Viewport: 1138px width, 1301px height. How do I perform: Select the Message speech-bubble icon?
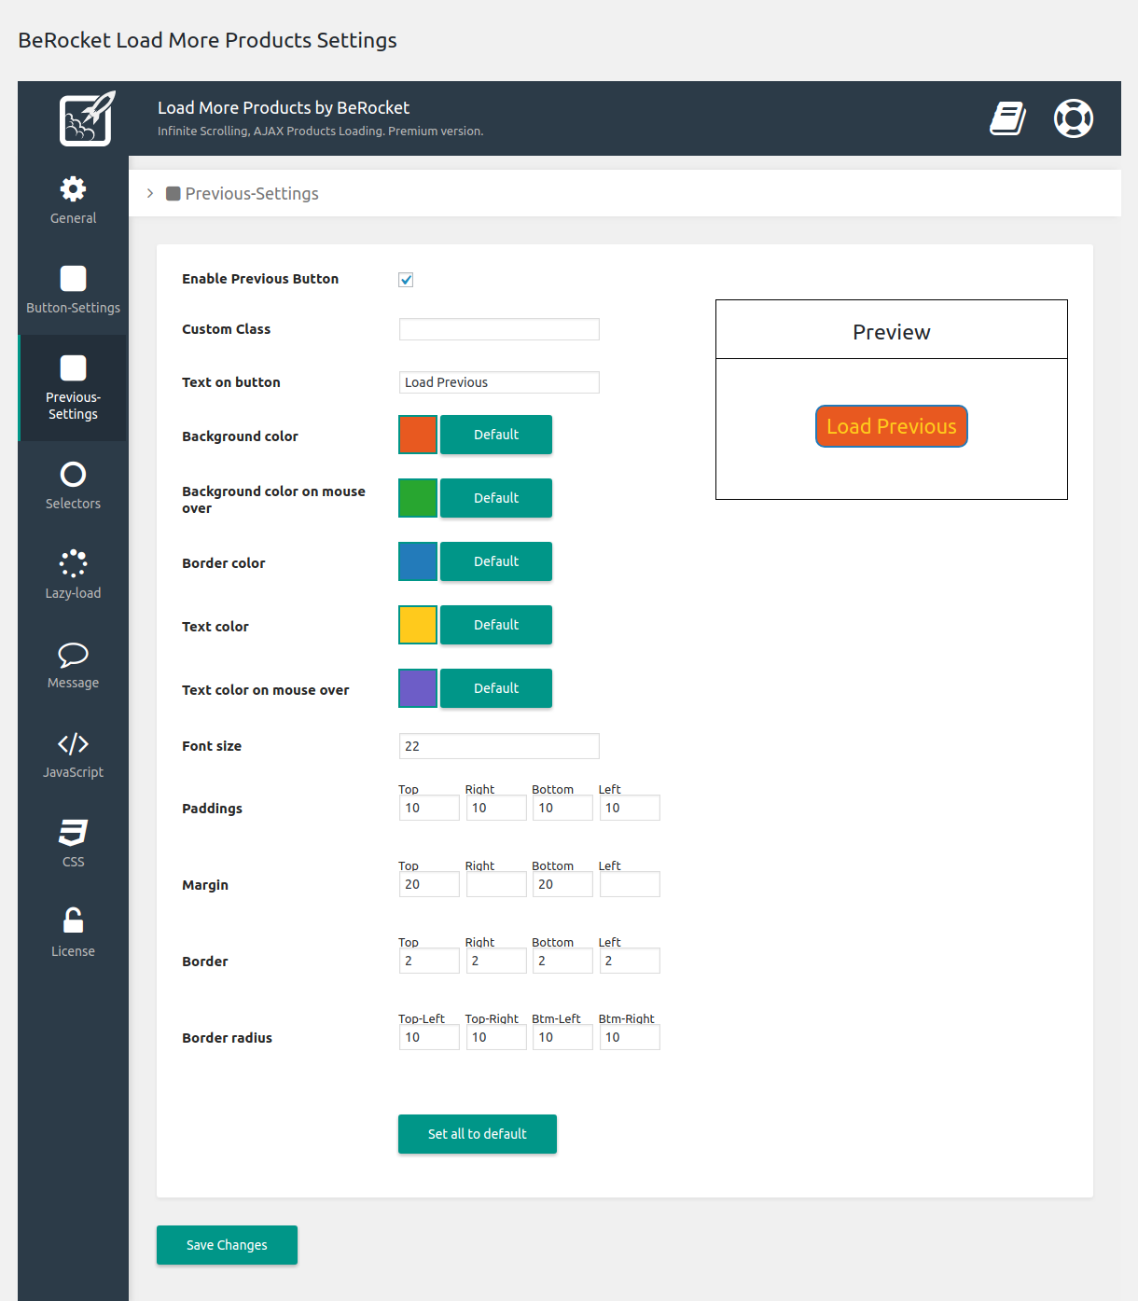[73, 656]
